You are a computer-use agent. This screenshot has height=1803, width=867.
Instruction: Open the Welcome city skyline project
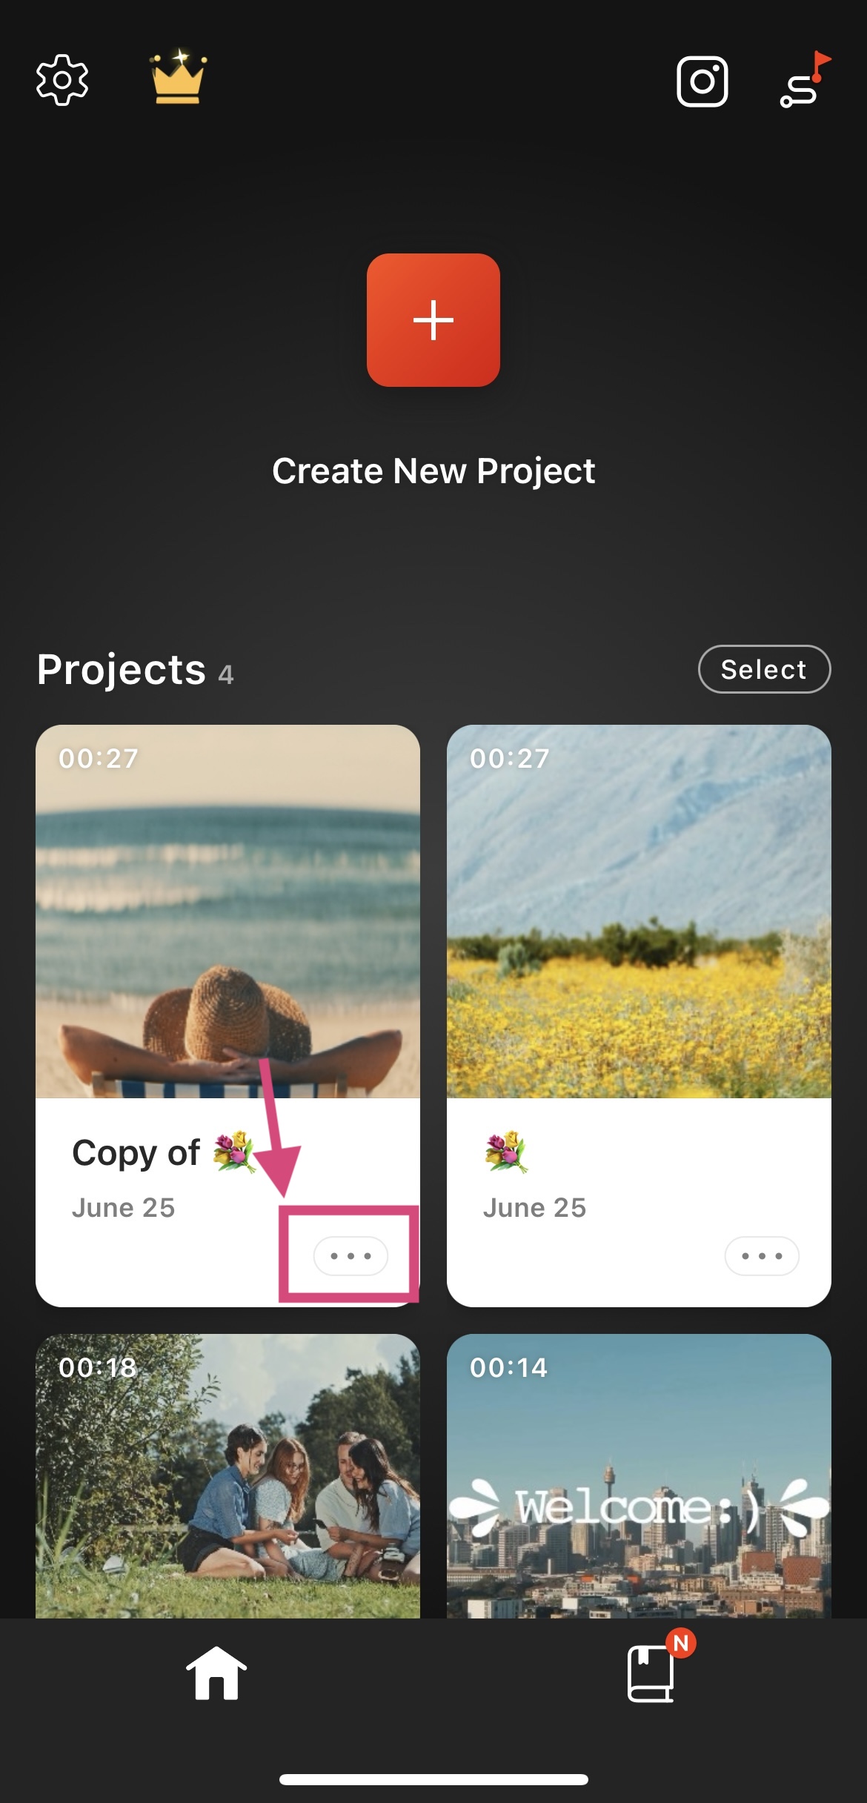click(639, 1475)
